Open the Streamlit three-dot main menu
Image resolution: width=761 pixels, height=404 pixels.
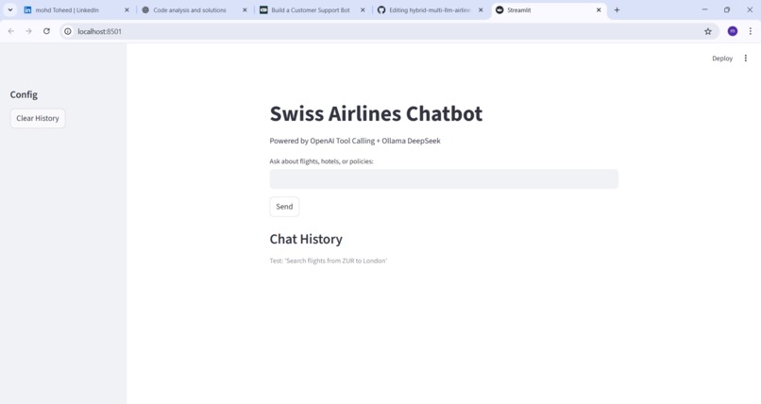click(x=746, y=59)
